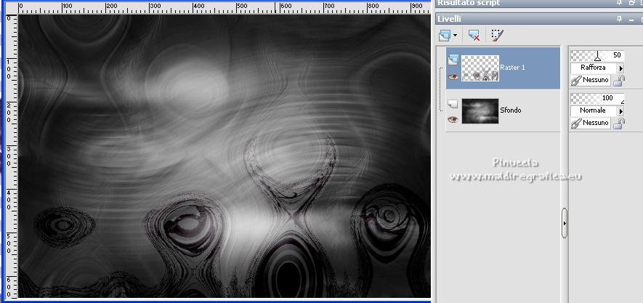Click the Raster 1 layer type icon
Viewport: 643px width, 303px height.
tap(453, 60)
